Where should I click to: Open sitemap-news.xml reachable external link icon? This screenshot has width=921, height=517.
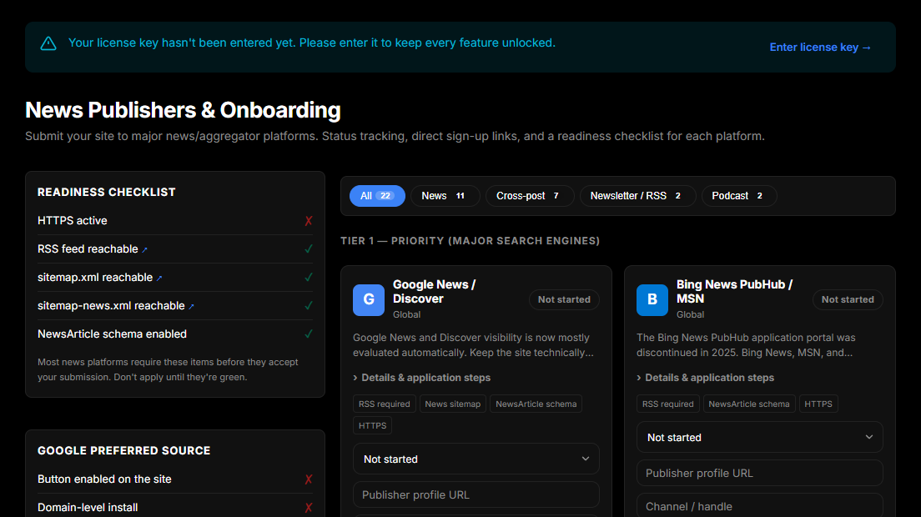[192, 306]
